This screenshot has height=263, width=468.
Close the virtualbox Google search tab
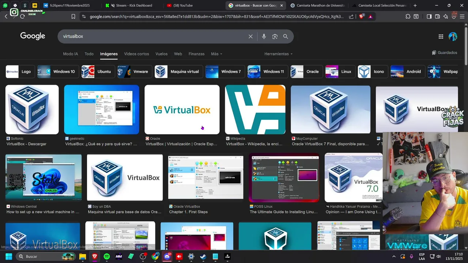[282, 5]
